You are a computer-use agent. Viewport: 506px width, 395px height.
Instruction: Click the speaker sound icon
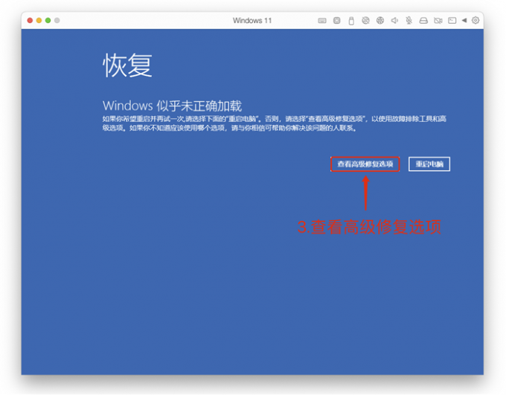click(x=394, y=21)
